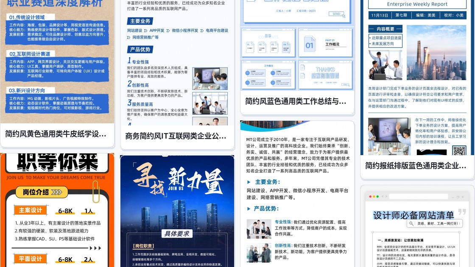Open the 简约风黄色通用类牛皮纸 template thumbnail
The image size is (475, 267).
pyautogui.click(x=57, y=61)
